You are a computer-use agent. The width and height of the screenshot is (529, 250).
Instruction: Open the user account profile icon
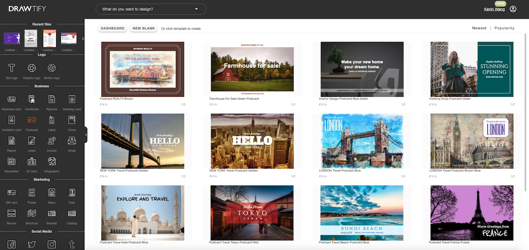pyautogui.click(x=513, y=9)
